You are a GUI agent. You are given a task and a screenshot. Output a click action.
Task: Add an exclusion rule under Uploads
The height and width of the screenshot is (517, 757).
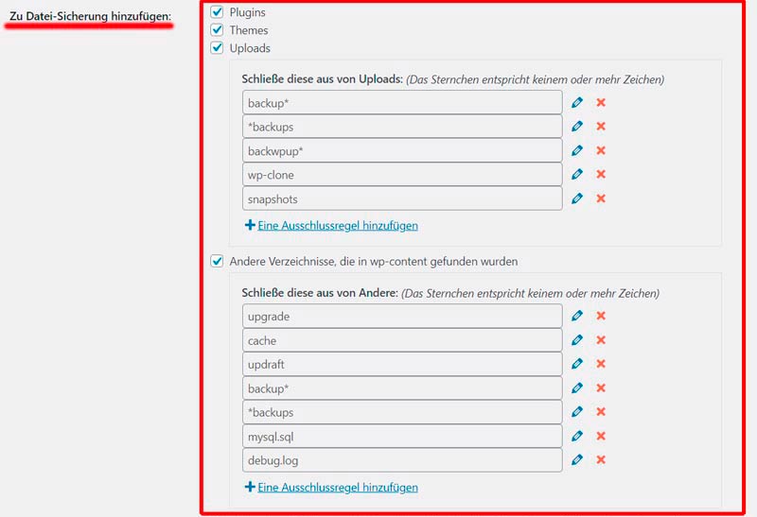click(337, 226)
